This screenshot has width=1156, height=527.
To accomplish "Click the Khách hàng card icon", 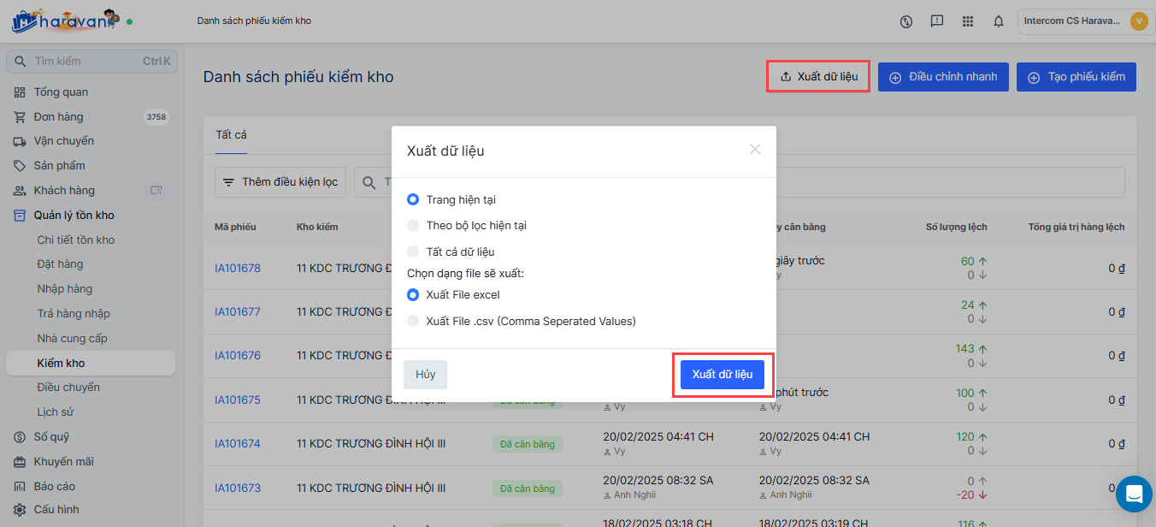I will (x=156, y=190).
